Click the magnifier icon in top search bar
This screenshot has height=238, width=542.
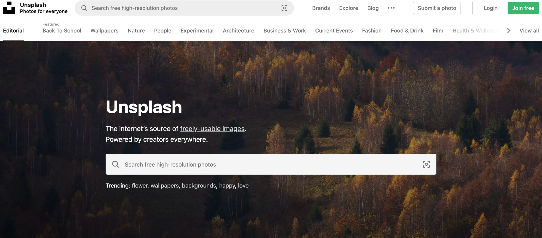tap(84, 8)
